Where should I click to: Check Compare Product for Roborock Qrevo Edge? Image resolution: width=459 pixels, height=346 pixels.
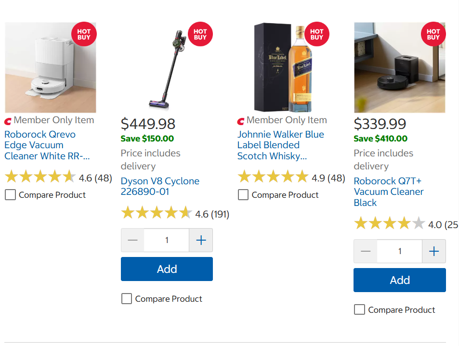pos(10,195)
